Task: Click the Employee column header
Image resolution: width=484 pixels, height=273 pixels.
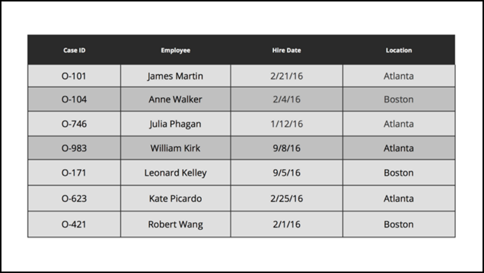Action: [175, 50]
